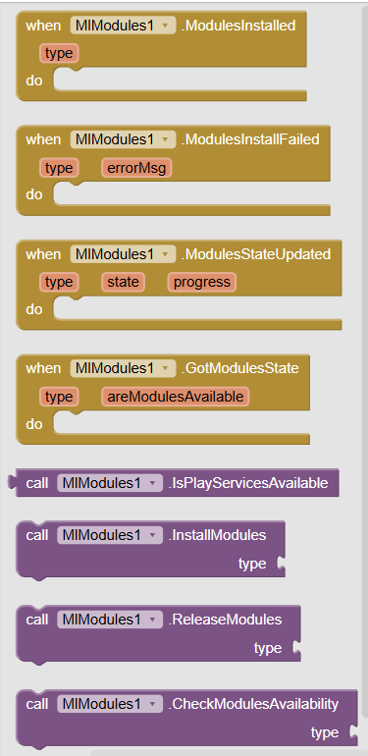Screen dimensions: 368x756
Task: Open MIModules1 dropdown in GotModulesState block
Action: tap(123, 368)
